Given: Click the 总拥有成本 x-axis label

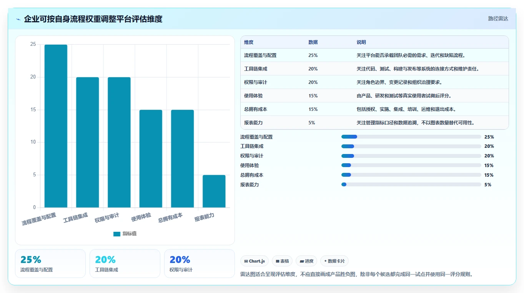Looking at the screenshot, I should pyautogui.click(x=170, y=218).
